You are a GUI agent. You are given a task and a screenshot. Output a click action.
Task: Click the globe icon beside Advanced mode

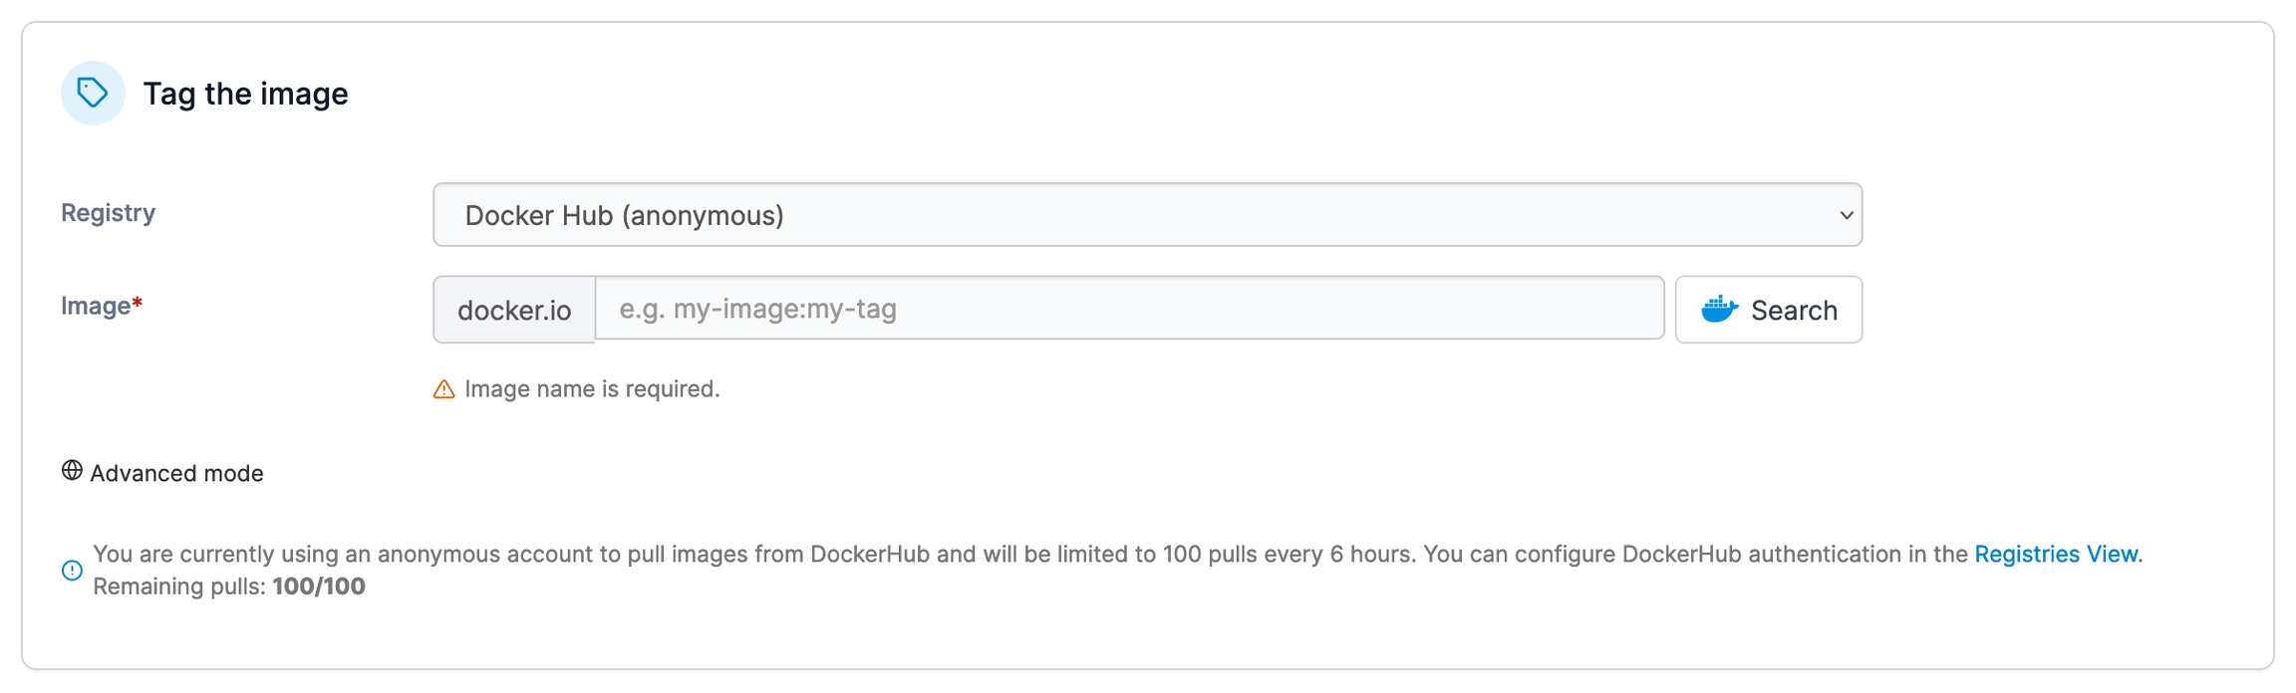(72, 471)
